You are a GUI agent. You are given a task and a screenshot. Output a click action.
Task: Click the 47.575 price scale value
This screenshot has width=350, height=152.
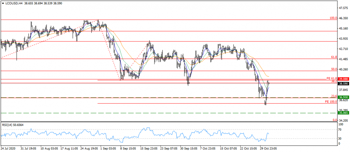tap(343, 8)
